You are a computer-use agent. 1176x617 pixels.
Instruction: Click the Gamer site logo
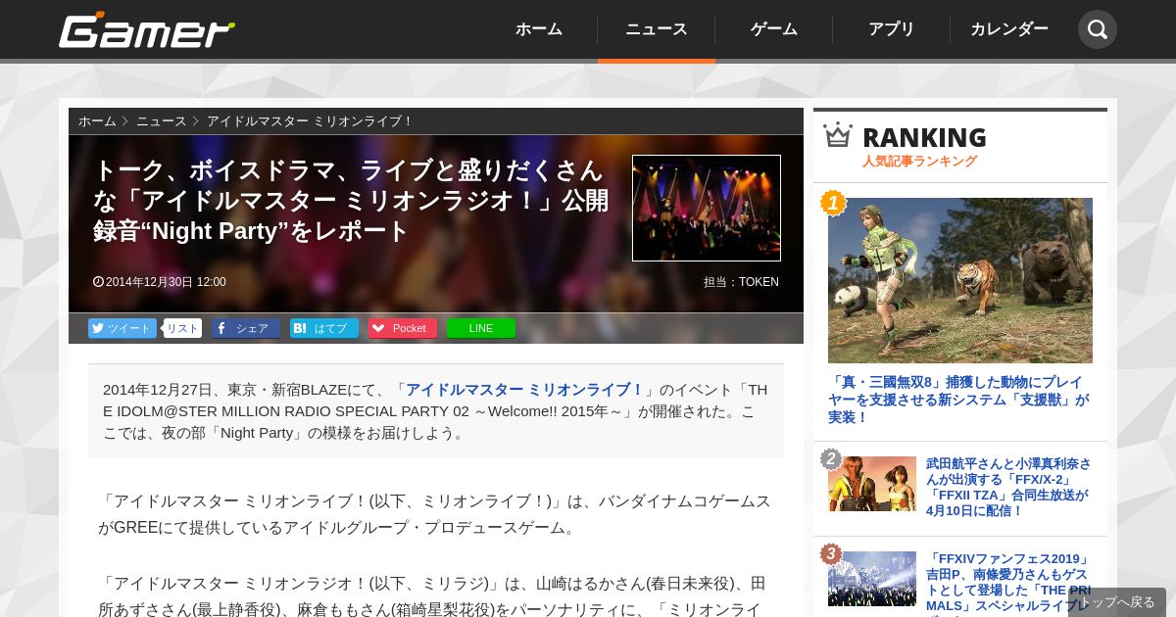click(x=147, y=30)
